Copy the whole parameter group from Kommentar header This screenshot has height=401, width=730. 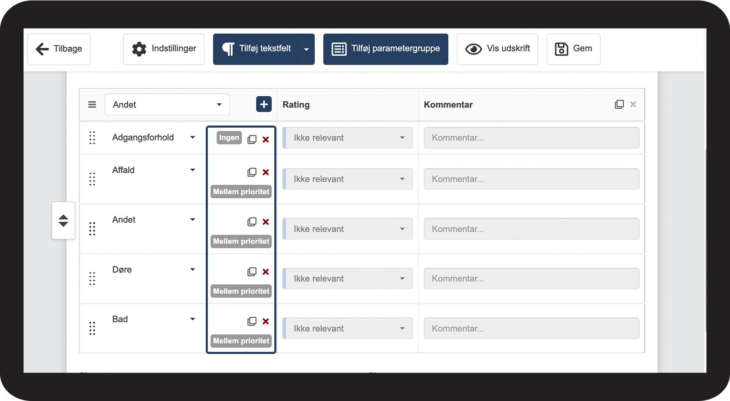619,104
